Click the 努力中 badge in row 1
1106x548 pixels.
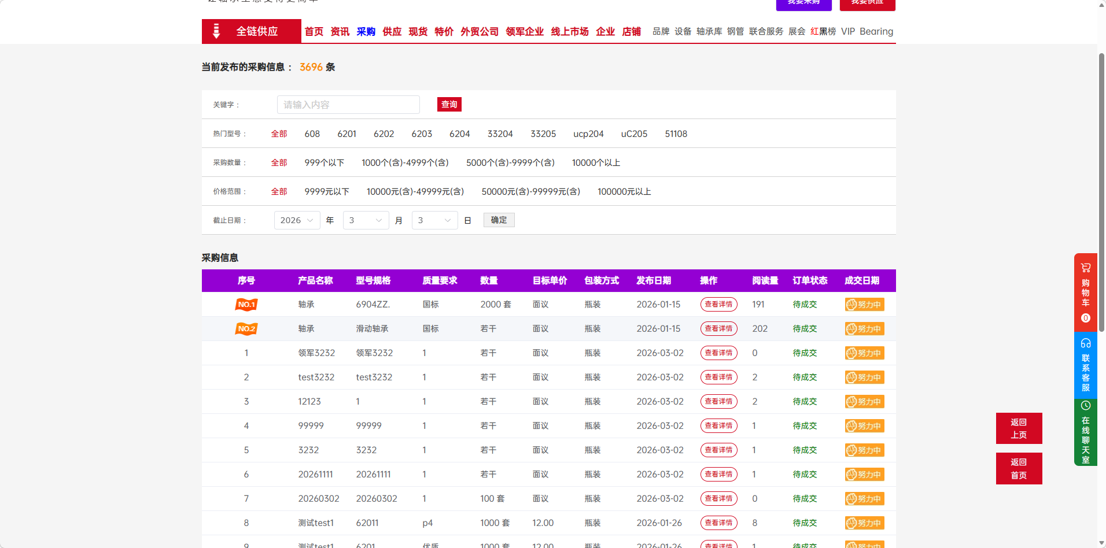pos(864,353)
